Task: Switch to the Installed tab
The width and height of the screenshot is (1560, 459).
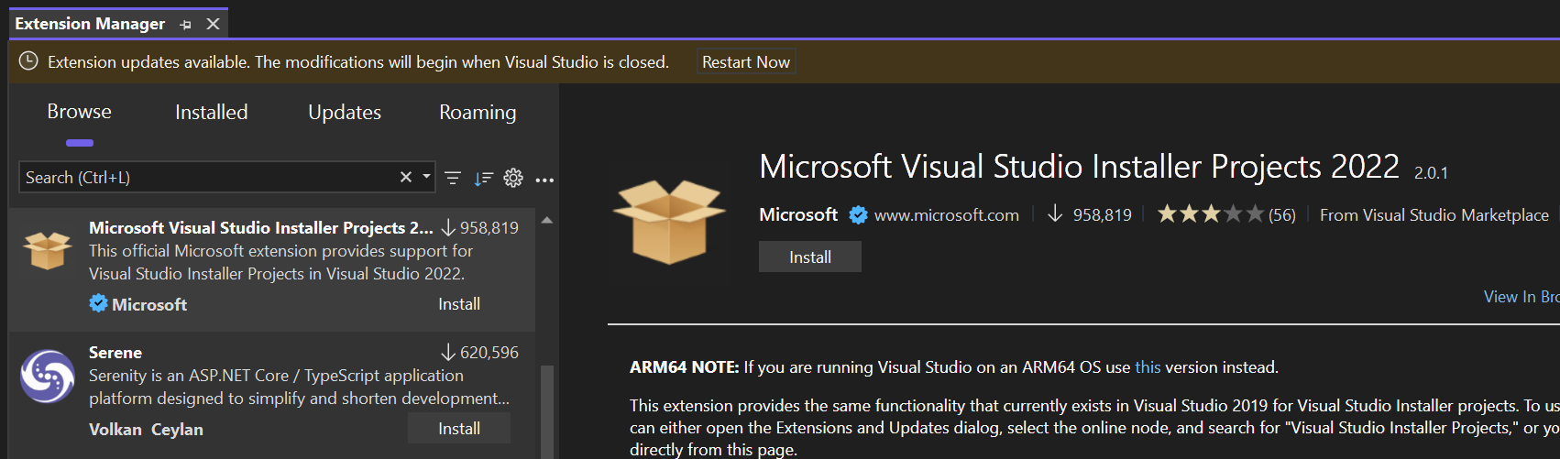Action: click(211, 112)
